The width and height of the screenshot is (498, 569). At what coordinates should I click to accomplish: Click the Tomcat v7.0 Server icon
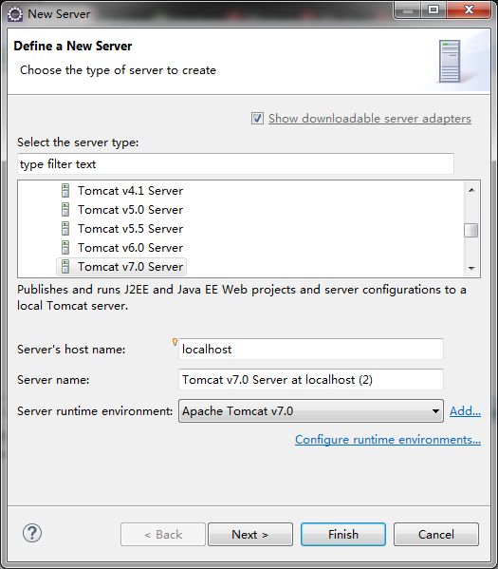click(65, 267)
